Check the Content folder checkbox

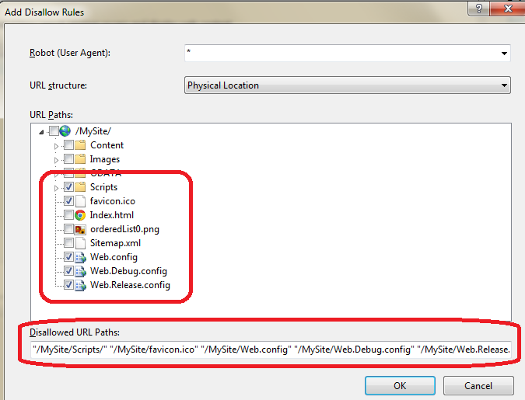pyautogui.click(x=68, y=145)
